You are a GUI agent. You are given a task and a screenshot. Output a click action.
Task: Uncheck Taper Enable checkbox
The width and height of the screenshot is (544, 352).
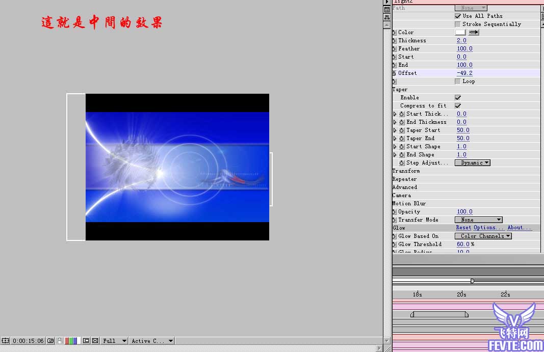(x=458, y=97)
